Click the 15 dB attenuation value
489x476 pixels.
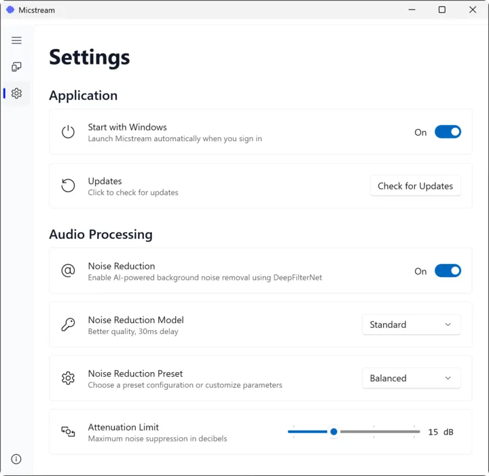click(x=441, y=432)
